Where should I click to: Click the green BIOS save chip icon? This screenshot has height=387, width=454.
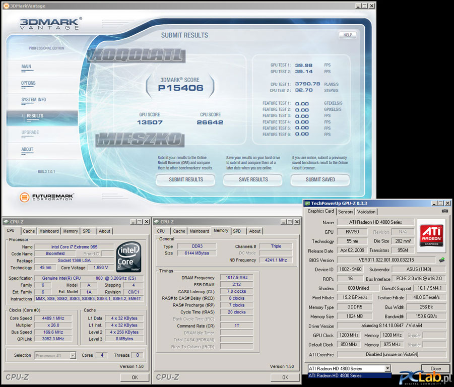click(x=442, y=260)
